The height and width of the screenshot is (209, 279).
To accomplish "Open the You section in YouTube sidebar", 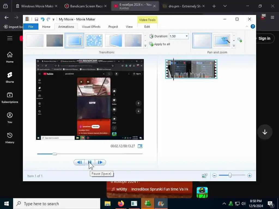I will 10,118.
